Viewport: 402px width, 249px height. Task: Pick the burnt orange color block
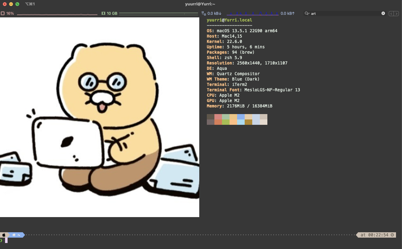218,122
